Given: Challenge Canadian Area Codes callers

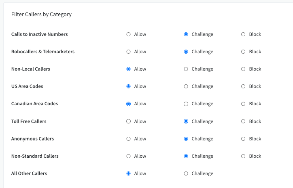Looking at the screenshot, I should tap(186, 104).
